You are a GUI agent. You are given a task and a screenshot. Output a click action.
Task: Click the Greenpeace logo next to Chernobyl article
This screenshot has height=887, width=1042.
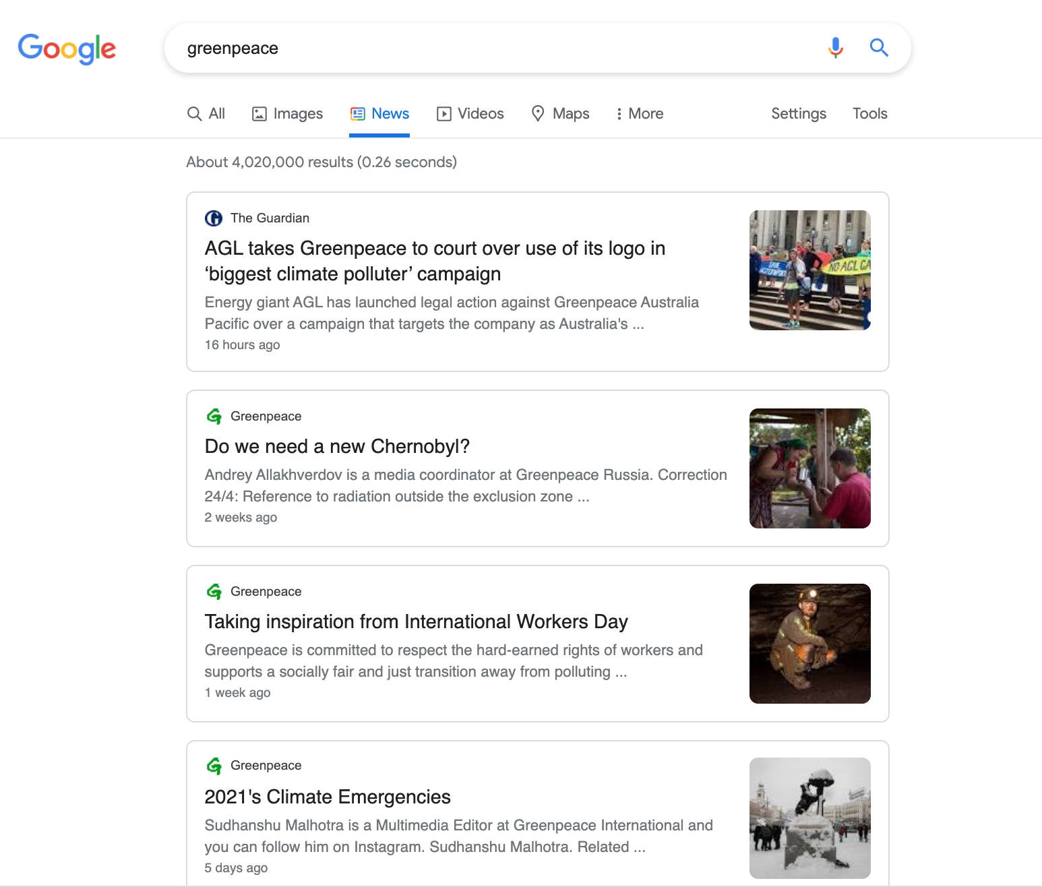(x=214, y=416)
